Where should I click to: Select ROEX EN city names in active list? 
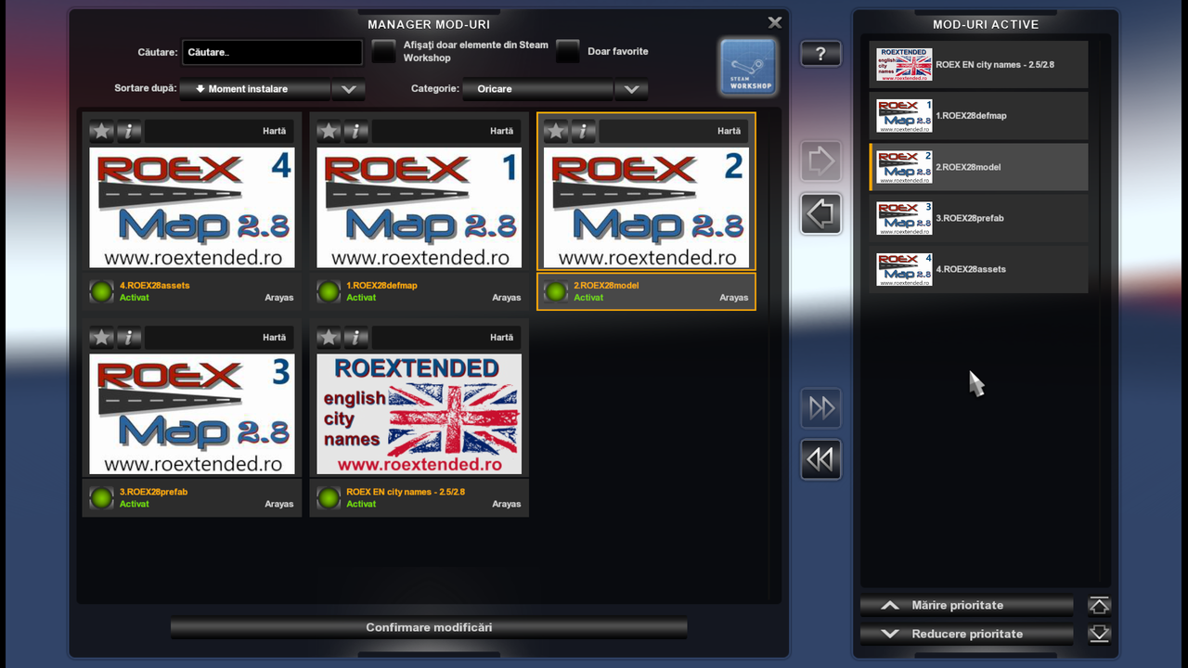[979, 65]
